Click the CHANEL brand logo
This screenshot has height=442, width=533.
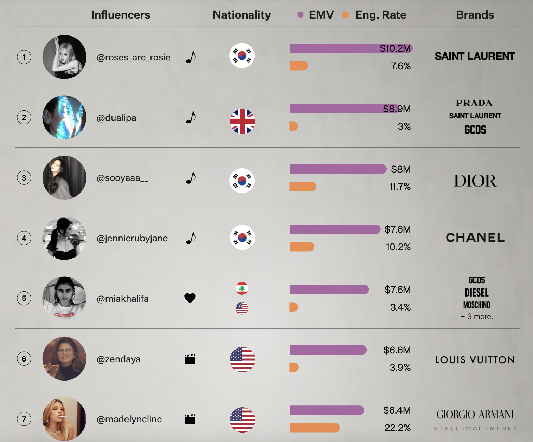475,238
